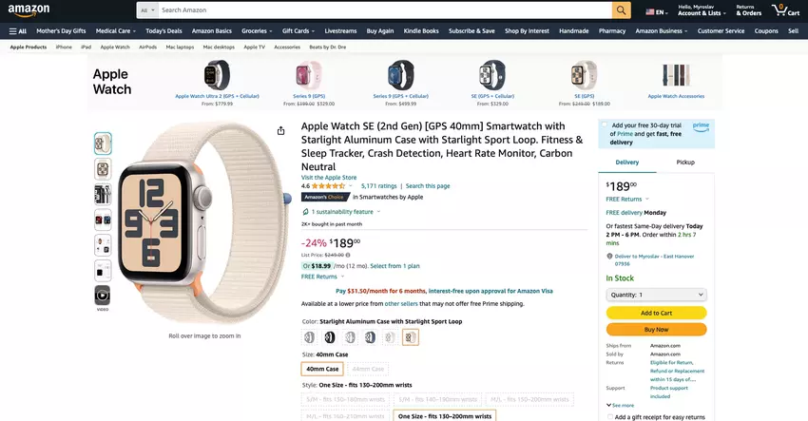Click the orange search magnifier button
808x421 pixels.
(x=622, y=10)
